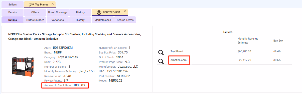Click the Amazon In Stock Rate 100.00%
This screenshot has width=302, height=94.
tap(79, 85)
